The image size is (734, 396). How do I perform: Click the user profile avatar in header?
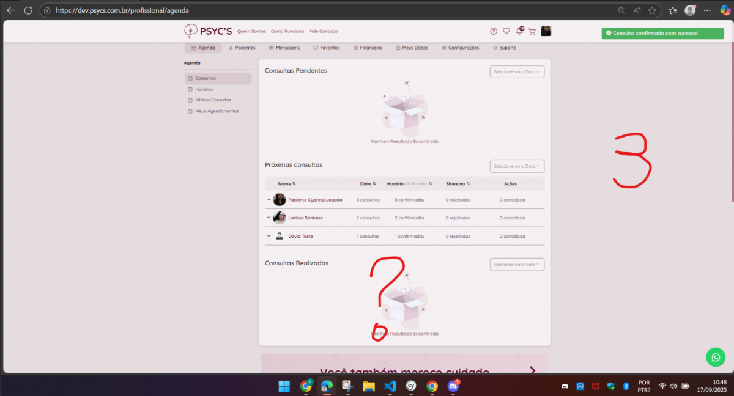[x=546, y=31]
